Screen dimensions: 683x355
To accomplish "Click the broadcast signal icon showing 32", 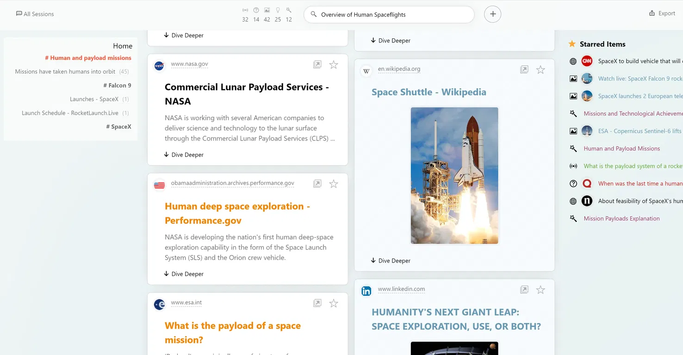I will coord(245,10).
